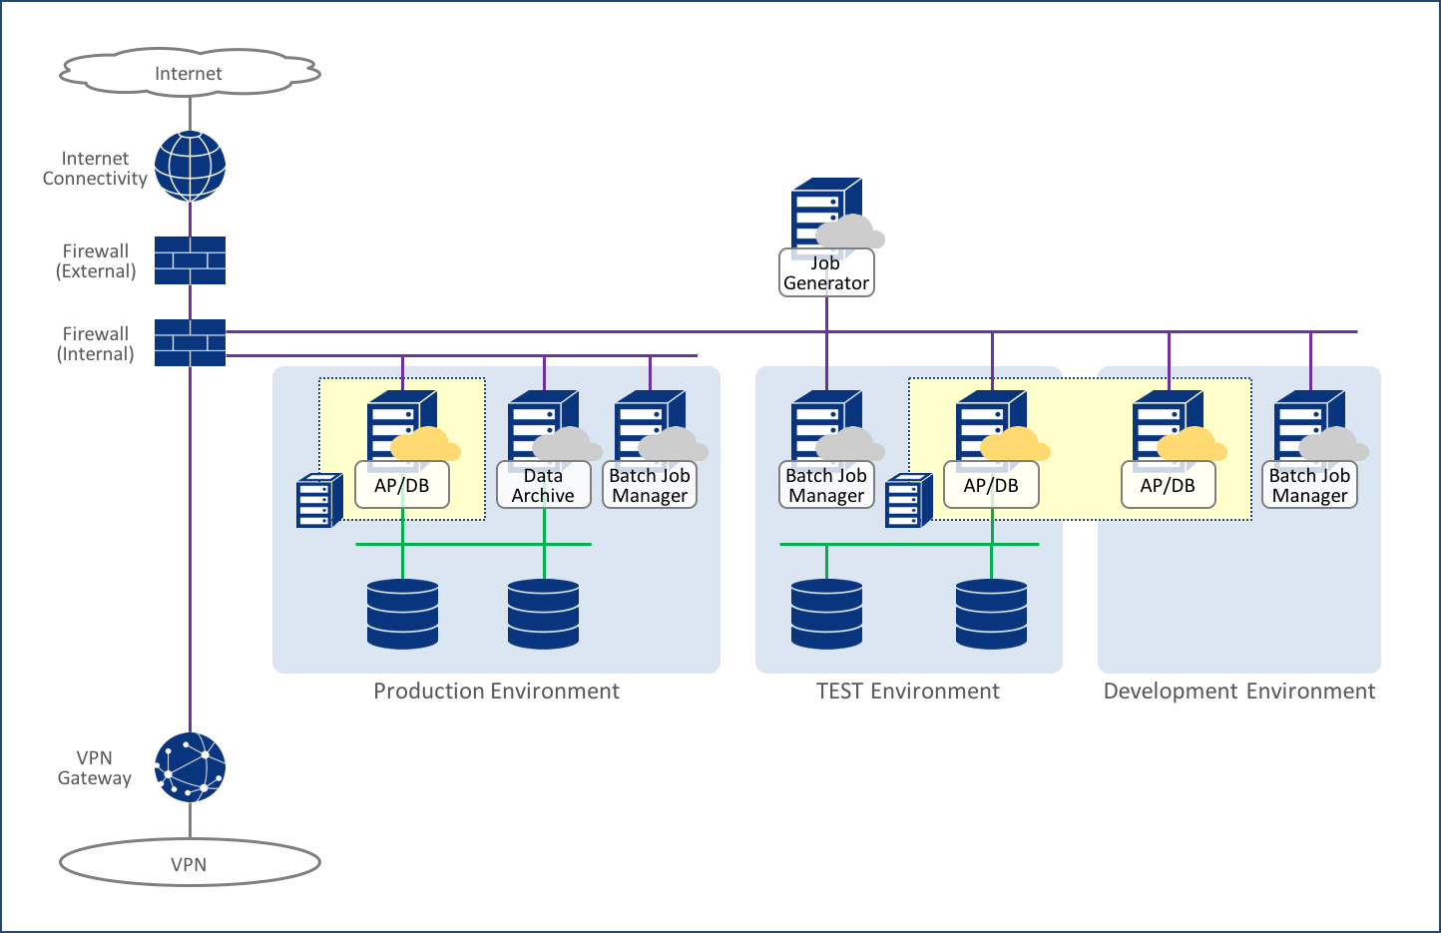Select database cylinder below Production AP/DB
1441x933 pixels.
[402, 614]
